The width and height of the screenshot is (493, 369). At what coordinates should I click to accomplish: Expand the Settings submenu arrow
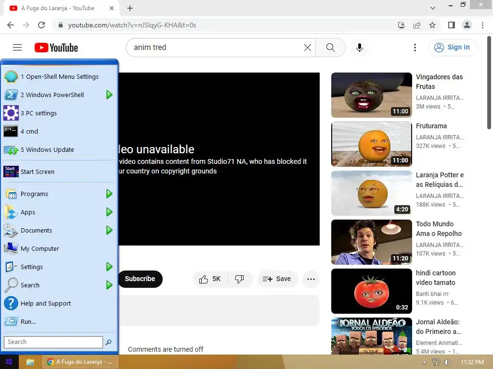[109, 267]
